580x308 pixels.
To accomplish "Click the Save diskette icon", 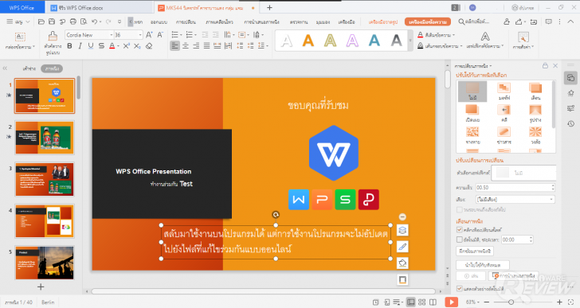I will click(x=52, y=21).
